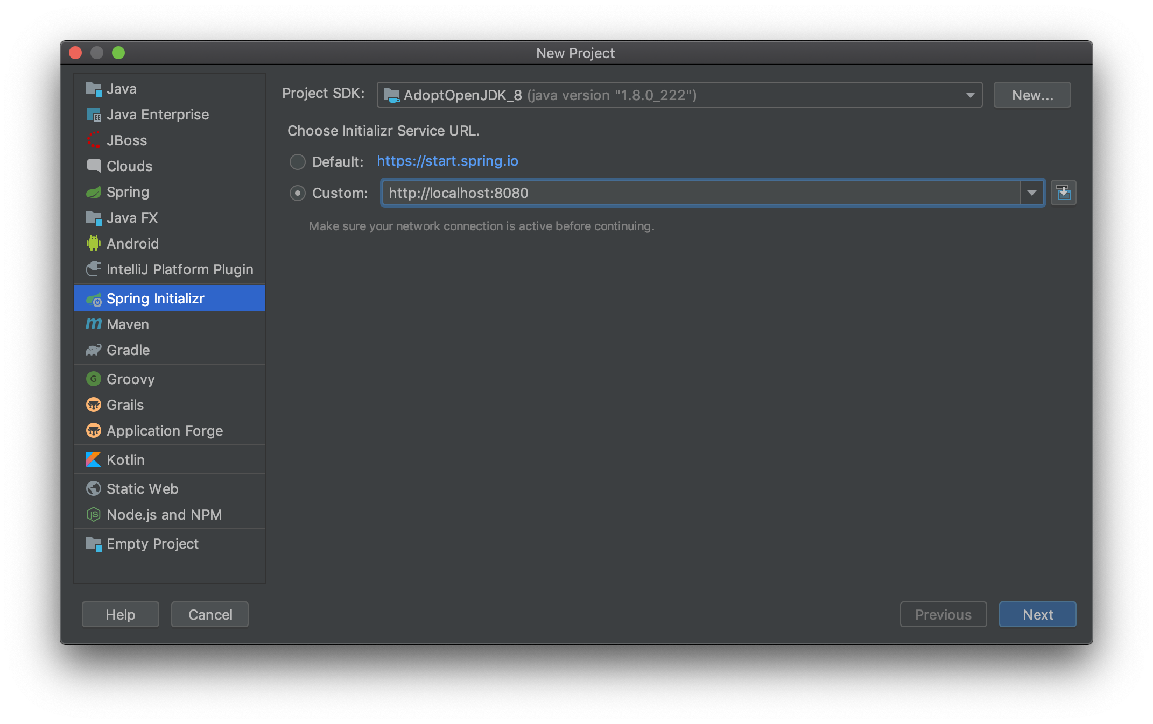The image size is (1153, 724).
Task: Click the Maven m icon
Action: [x=94, y=324]
